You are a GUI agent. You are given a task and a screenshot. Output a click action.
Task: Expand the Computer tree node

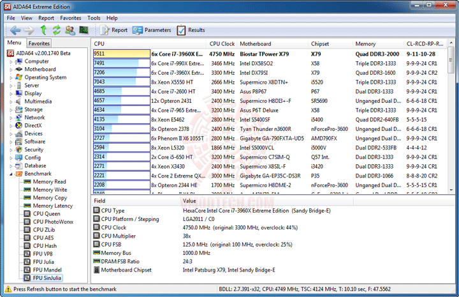click(11, 62)
